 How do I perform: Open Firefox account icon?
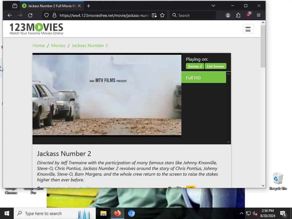click(x=228, y=15)
